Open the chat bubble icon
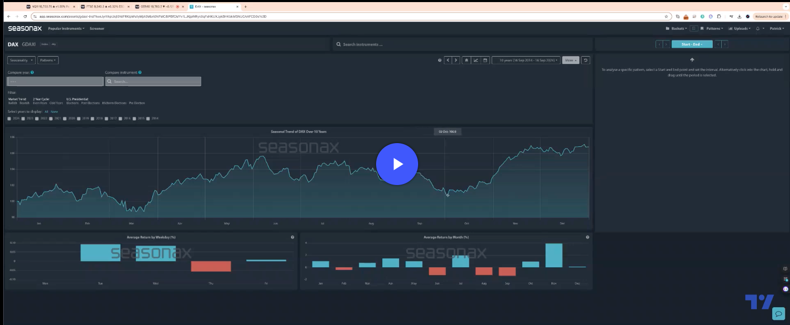The width and height of the screenshot is (790, 325). pyautogui.click(x=778, y=313)
